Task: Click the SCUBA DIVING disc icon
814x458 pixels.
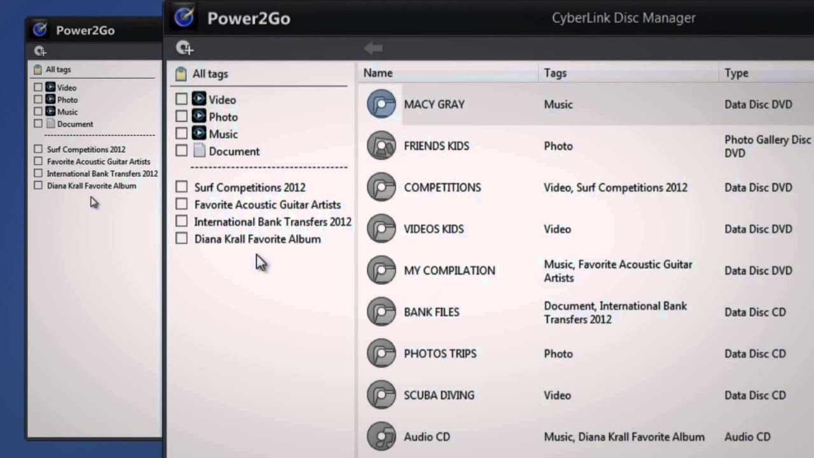Action: tap(382, 395)
